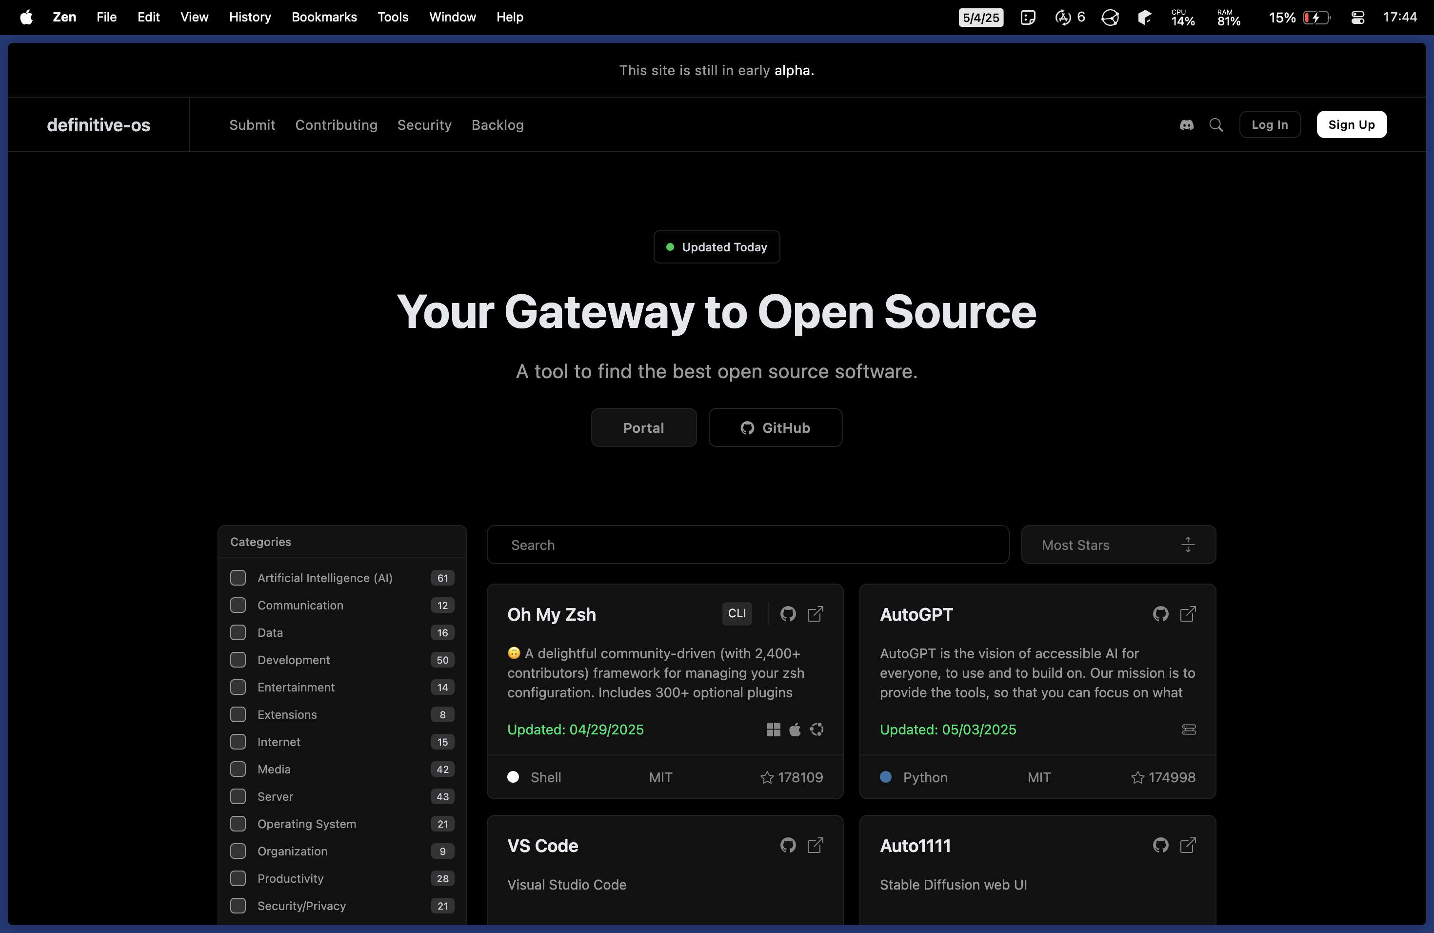Click Apple platform icon on Oh My Zsh
The image size is (1434, 933).
(x=795, y=730)
